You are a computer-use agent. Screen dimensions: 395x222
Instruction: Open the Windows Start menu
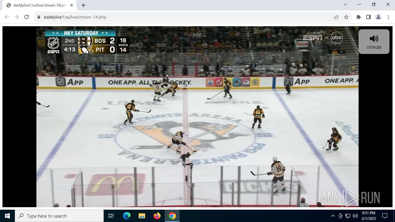pos(7,216)
